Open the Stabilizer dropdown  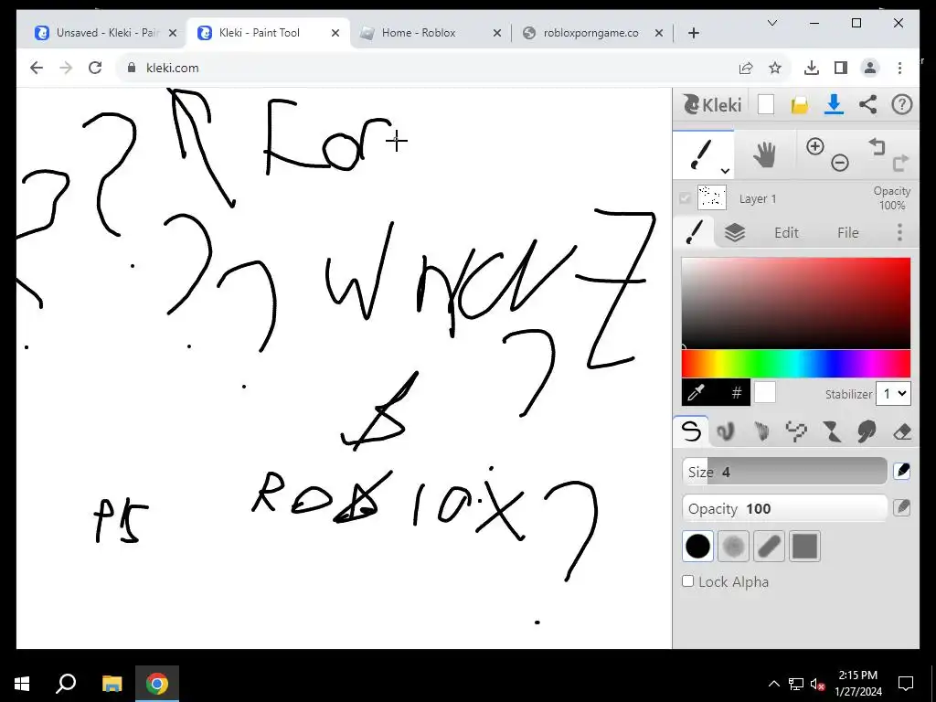(x=893, y=394)
